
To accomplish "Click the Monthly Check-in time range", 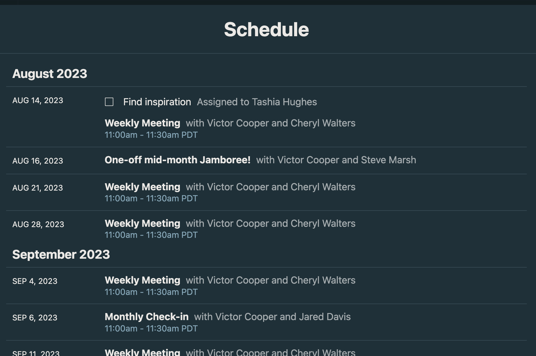I will tap(151, 328).
